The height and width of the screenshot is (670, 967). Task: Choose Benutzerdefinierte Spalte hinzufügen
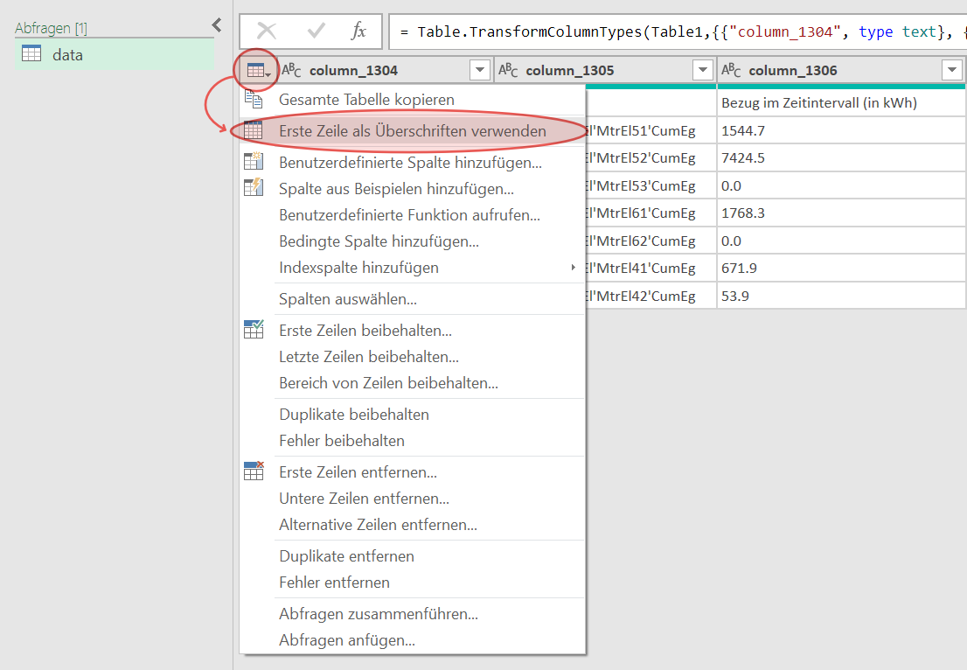click(x=412, y=163)
